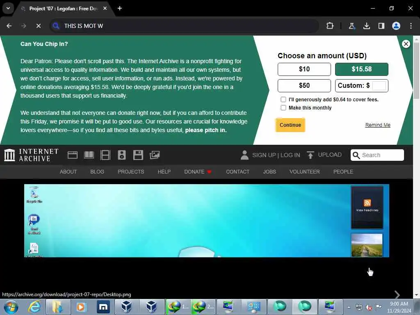Image resolution: width=420 pixels, height=315 pixels.
Task: Click the user avatar icon beside Sign Up
Action: pyautogui.click(x=244, y=155)
